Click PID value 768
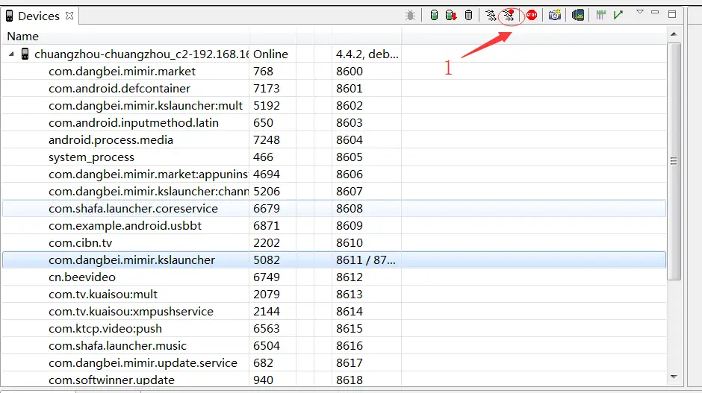The height and width of the screenshot is (393, 702). click(263, 71)
